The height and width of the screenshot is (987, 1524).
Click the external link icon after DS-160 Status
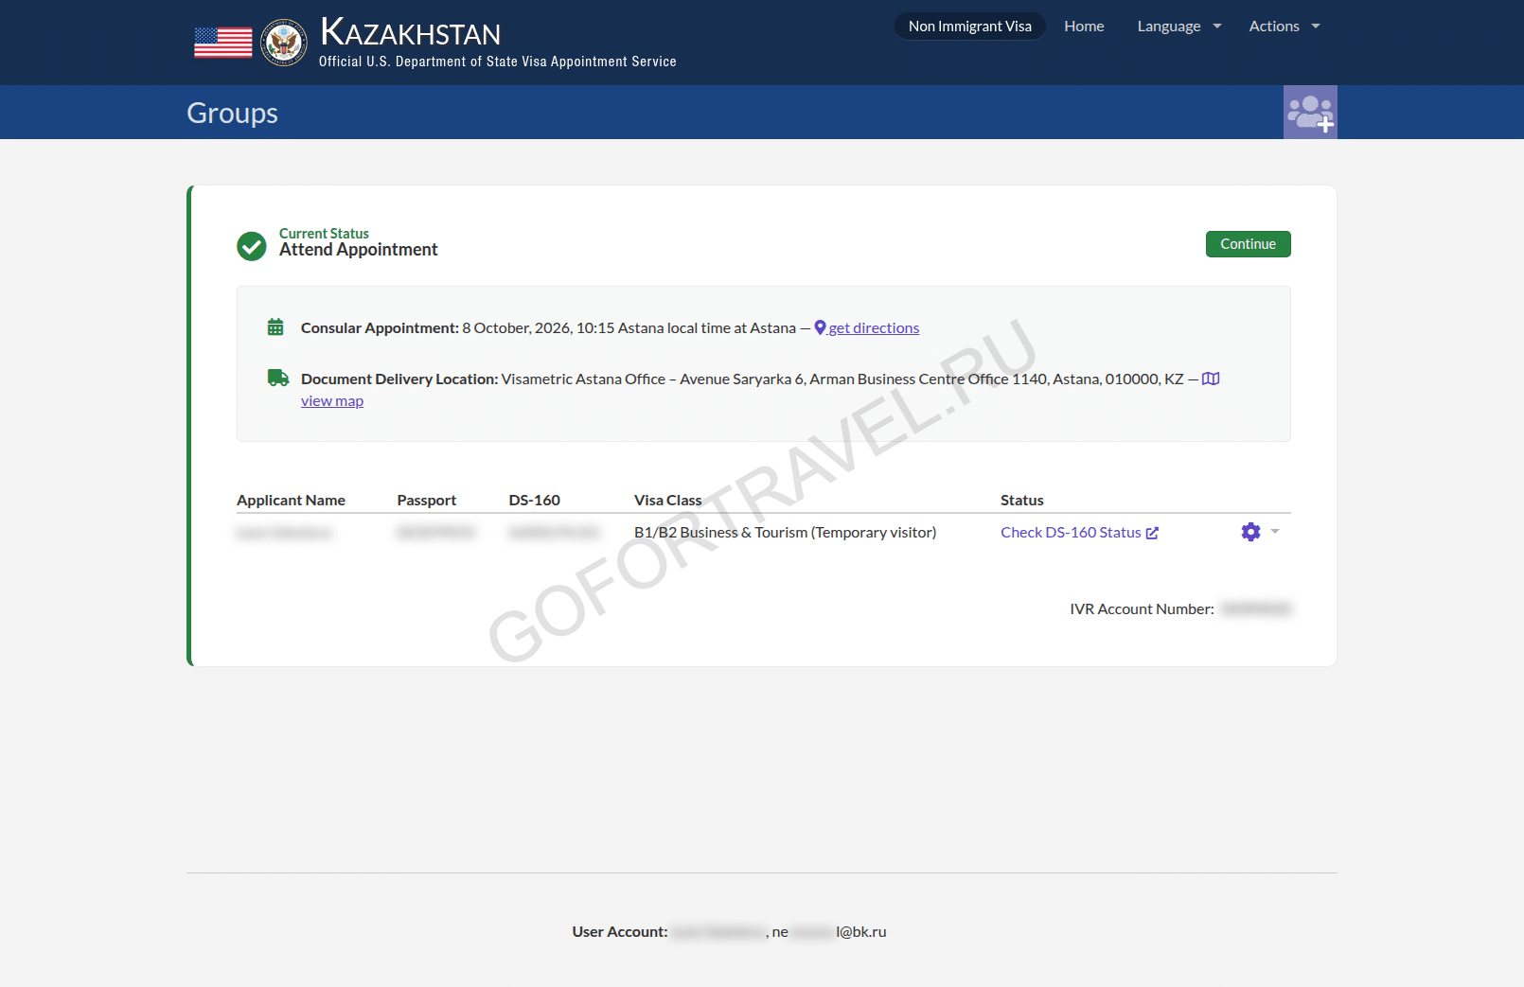pos(1152,533)
